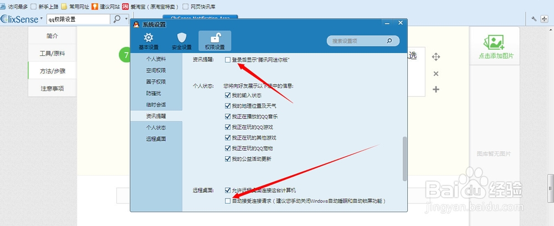Open 建议网站 bookmark
The width and height of the screenshot is (554, 226).
click(106, 6)
